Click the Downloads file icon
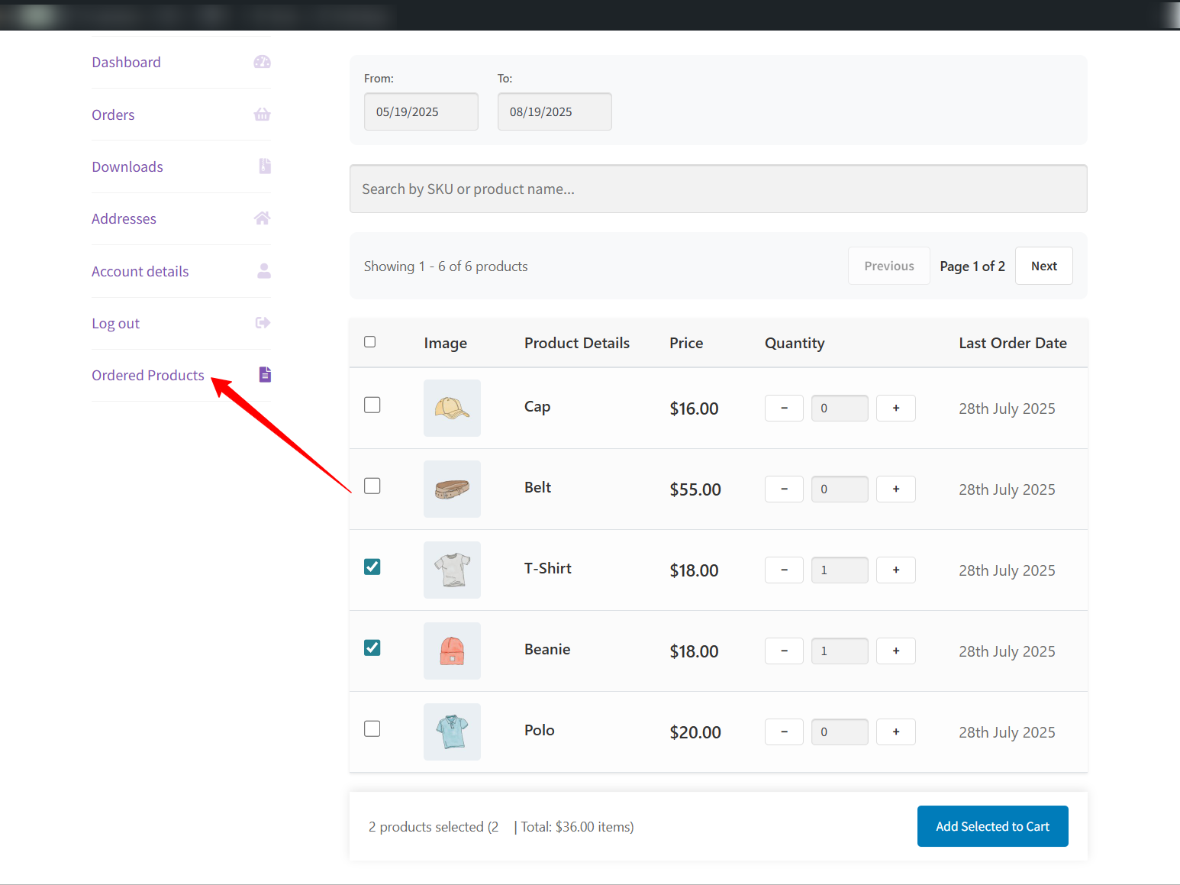1180x885 pixels. click(x=264, y=166)
